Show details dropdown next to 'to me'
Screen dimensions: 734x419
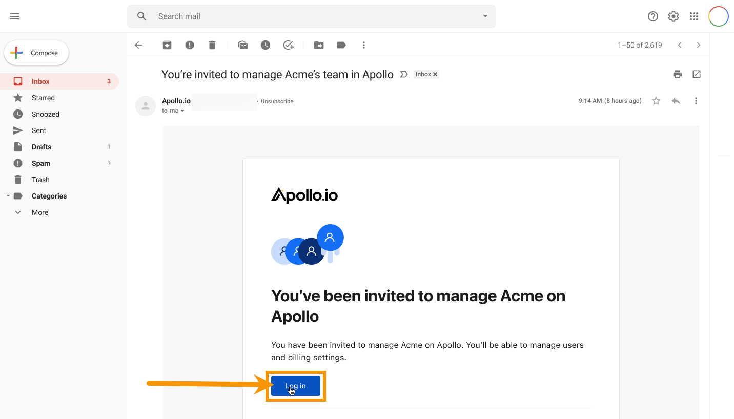(182, 111)
